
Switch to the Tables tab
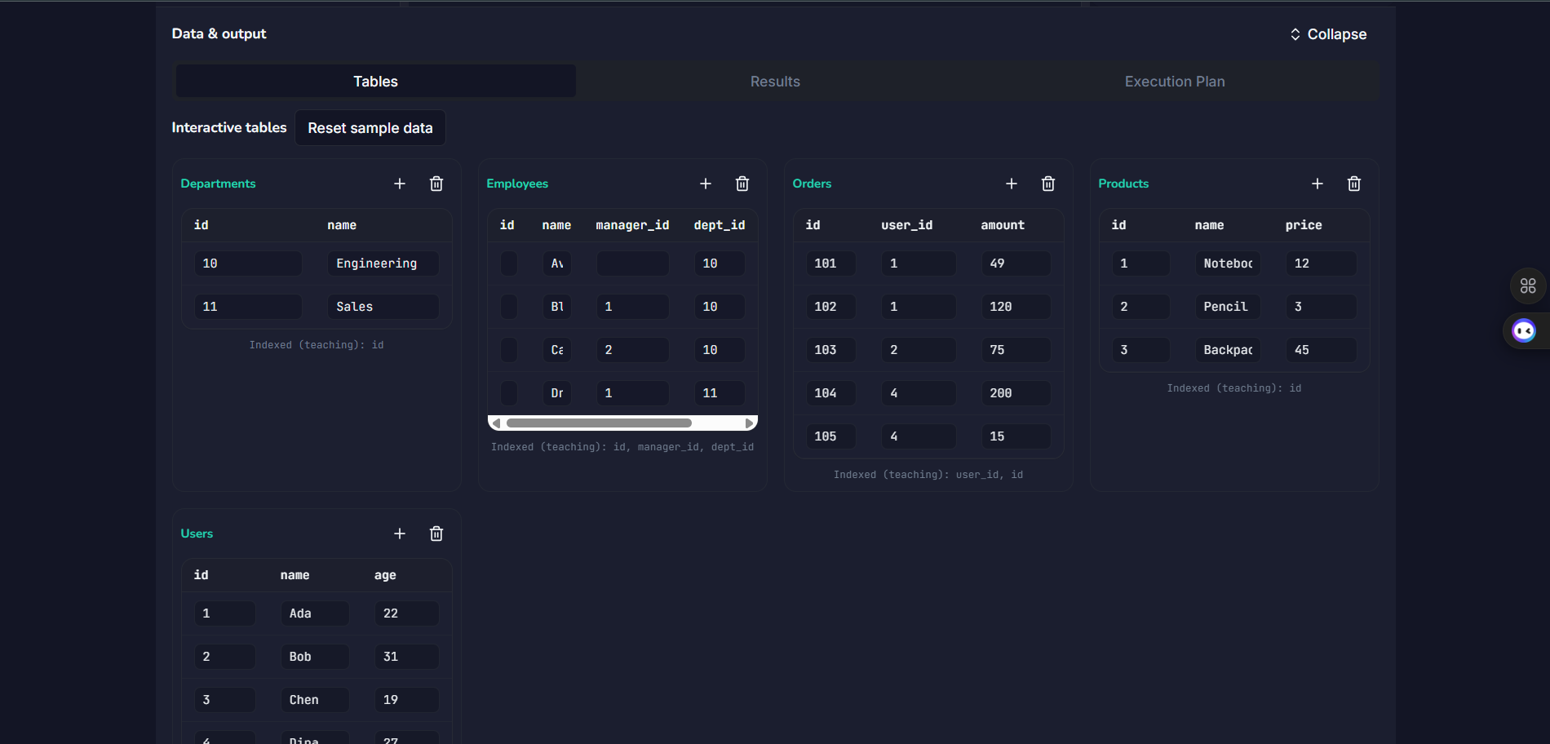tap(376, 82)
